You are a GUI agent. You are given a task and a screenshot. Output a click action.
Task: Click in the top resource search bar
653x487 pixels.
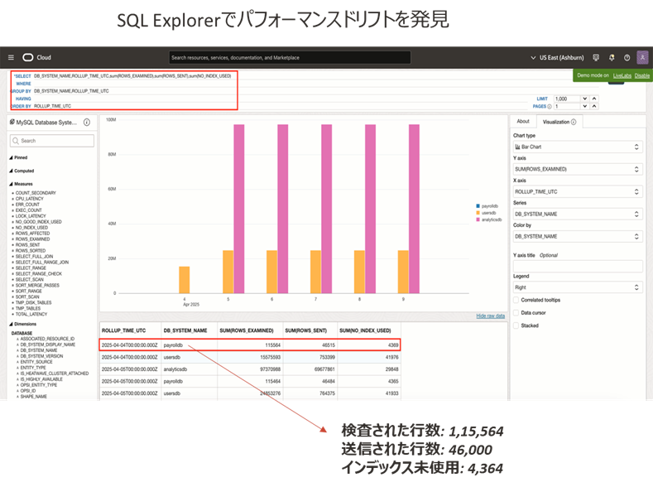pyautogui.click(x=290, y=57)
